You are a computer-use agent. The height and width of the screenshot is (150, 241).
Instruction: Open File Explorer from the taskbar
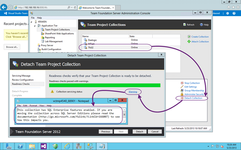pyautogui.click(x=32, y=146)
